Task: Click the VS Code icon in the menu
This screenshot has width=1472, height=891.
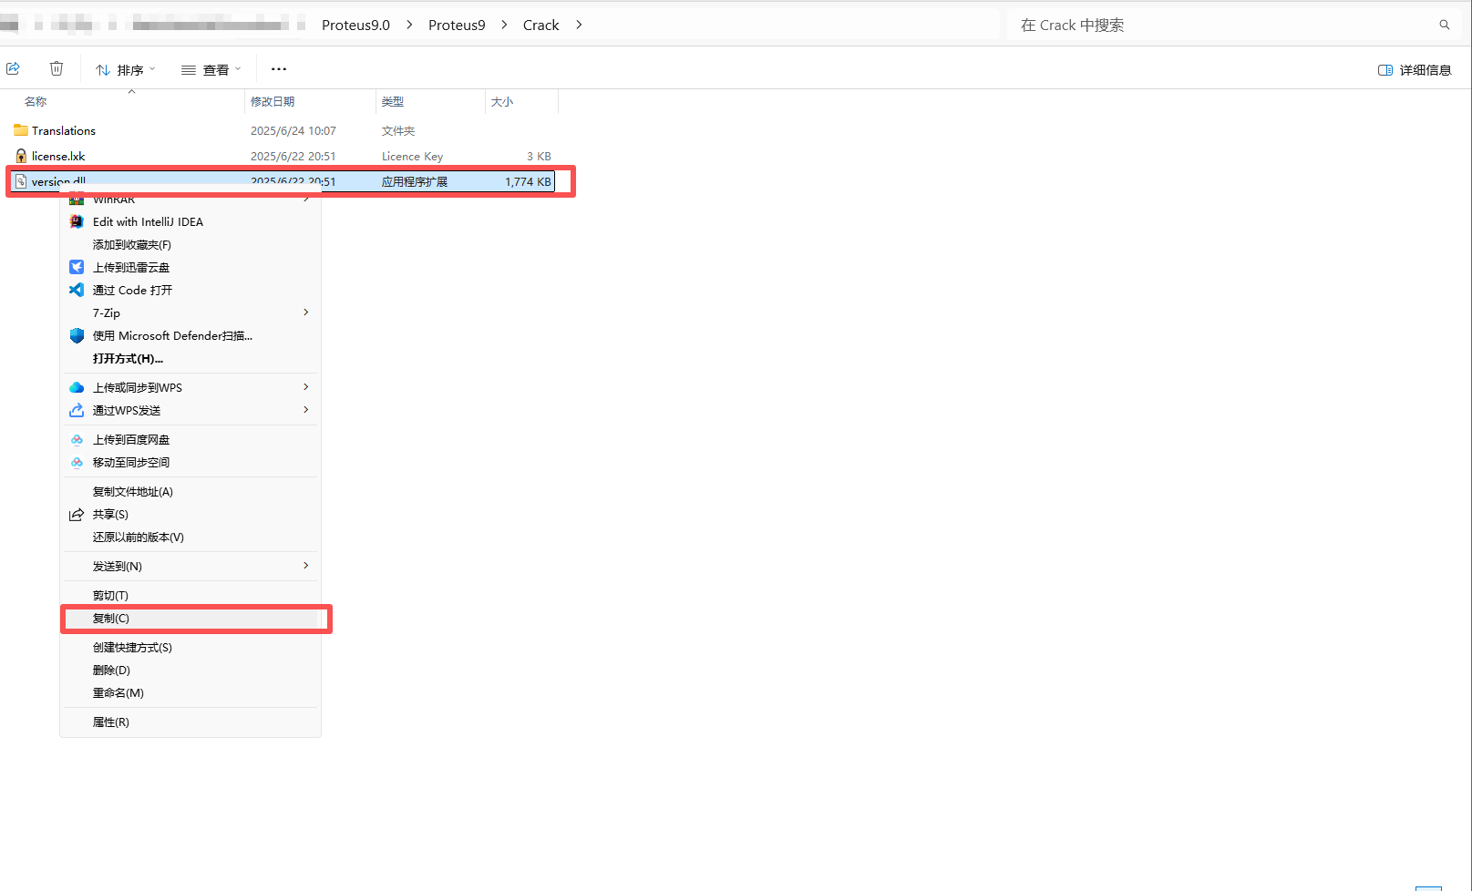Action: coord(77,290)
